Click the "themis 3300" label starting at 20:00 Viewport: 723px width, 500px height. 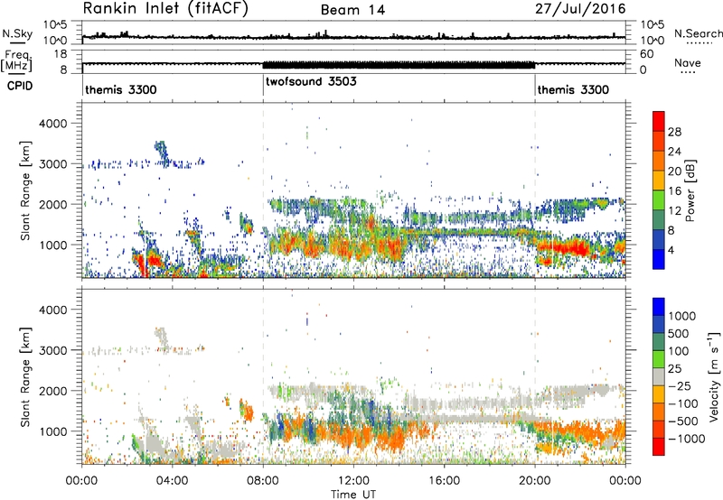573,89
